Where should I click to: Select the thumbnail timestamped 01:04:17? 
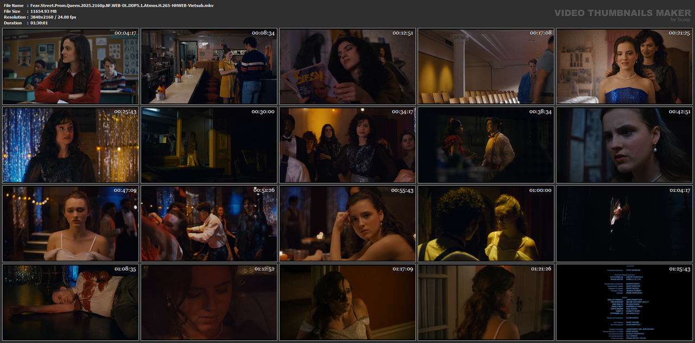click(x=624, y=224)
